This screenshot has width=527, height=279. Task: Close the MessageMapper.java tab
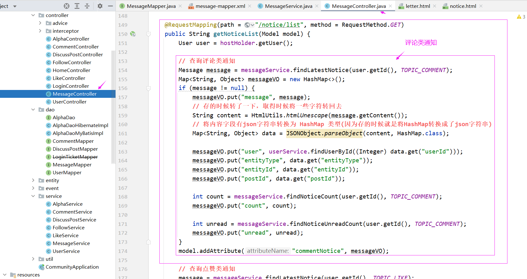click(x=180, y=6)
